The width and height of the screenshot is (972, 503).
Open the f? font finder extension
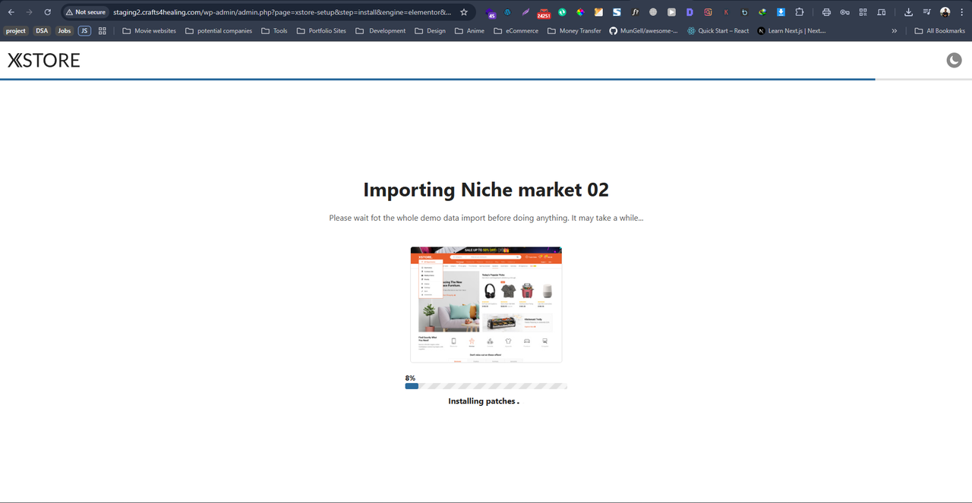635,12
